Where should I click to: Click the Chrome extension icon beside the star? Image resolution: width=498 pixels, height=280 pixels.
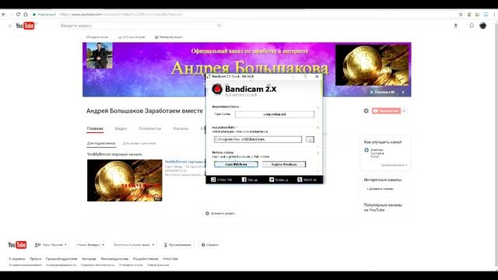[x=469, y=14]
